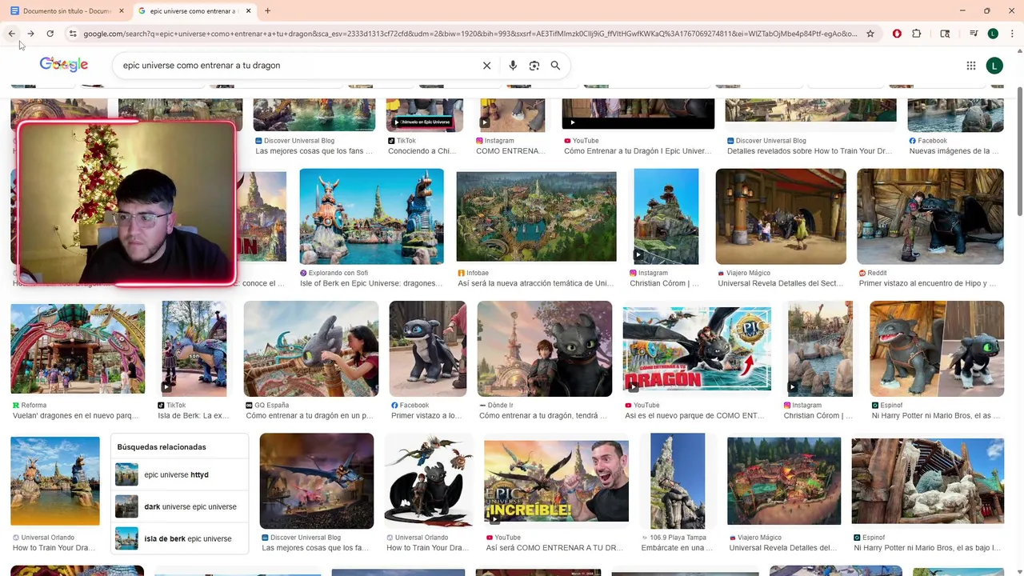The height and width of the screenshot is (576, 1024).
Task: Close the epic universe search tab
Action: [x=249, y=11]
